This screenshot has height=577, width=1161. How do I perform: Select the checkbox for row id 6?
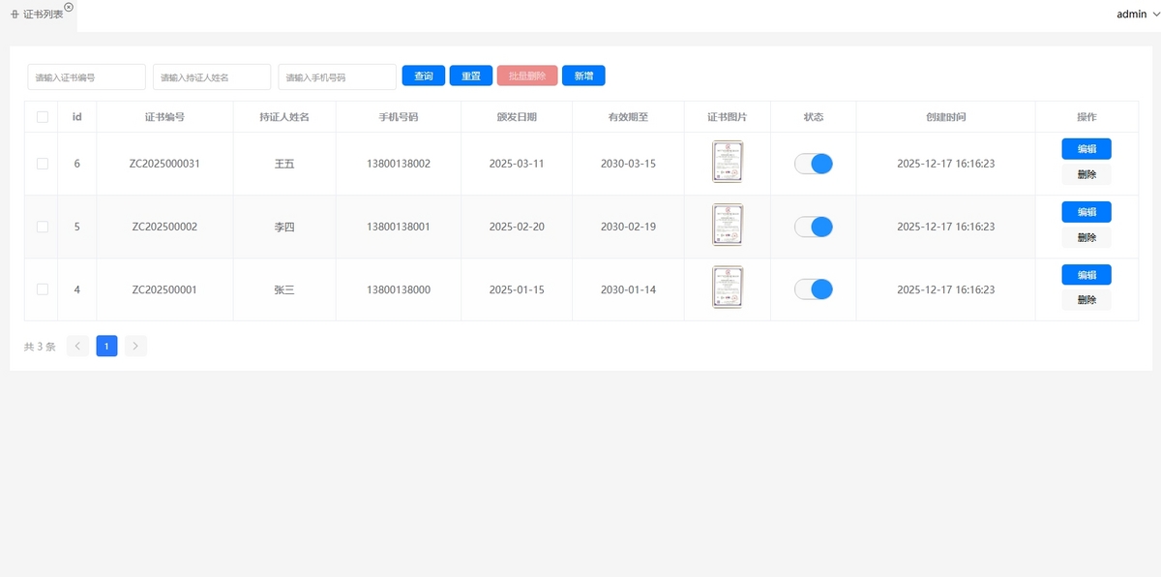pyautogui.click(x=42, y=164)
